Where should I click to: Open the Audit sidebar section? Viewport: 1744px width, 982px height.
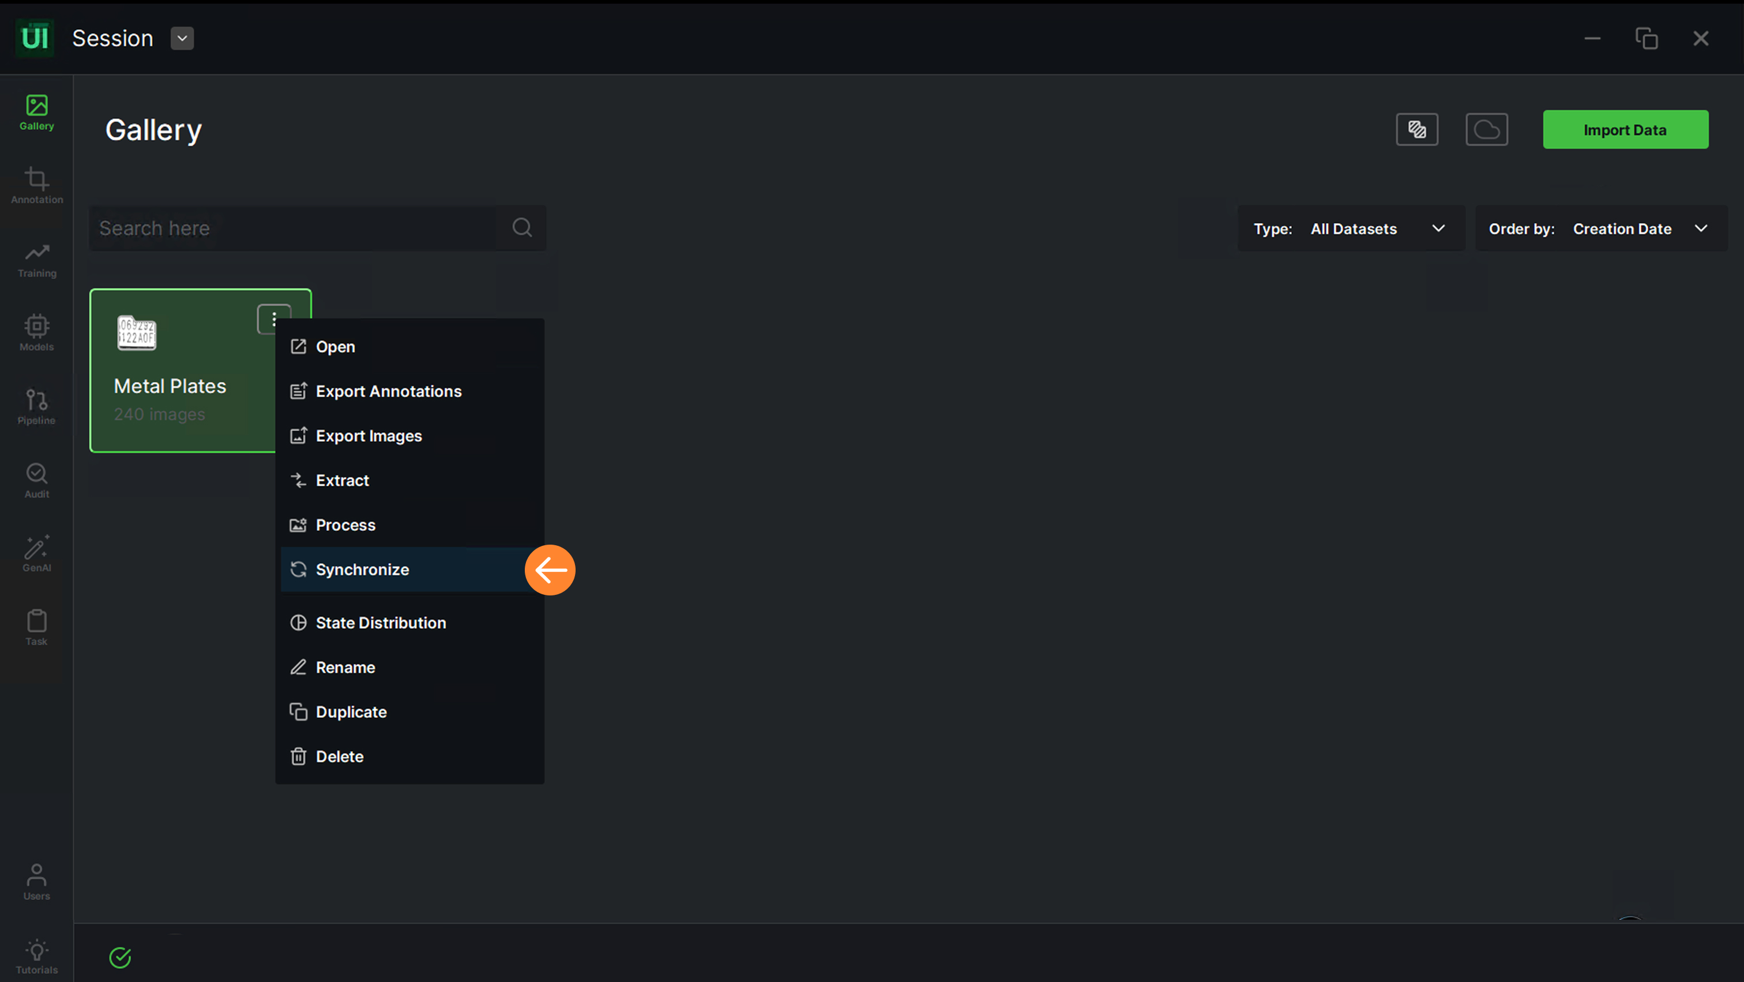click(x=36, y=479)
